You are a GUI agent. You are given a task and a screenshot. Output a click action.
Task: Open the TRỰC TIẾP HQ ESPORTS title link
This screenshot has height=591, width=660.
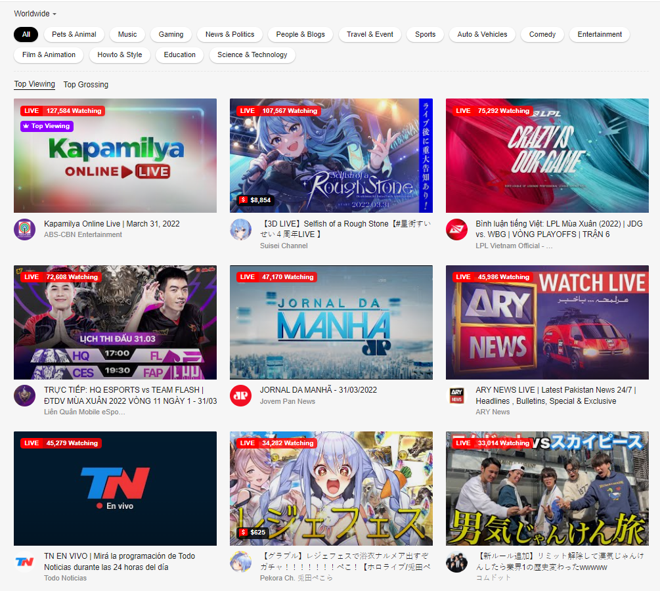click(131, 395)
